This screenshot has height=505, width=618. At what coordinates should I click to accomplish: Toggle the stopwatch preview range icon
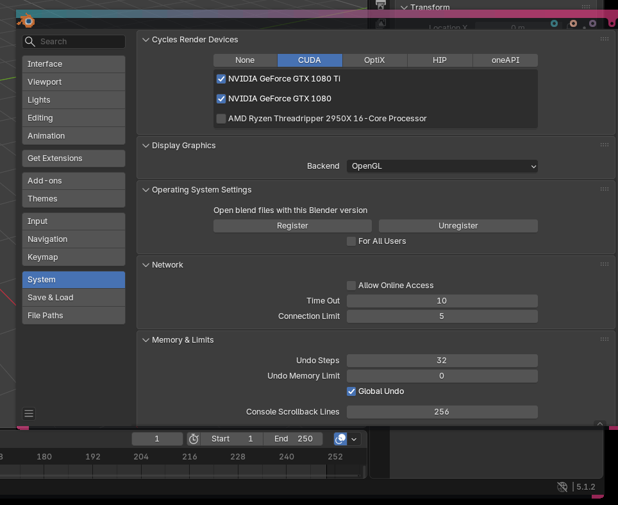point(194,439)
